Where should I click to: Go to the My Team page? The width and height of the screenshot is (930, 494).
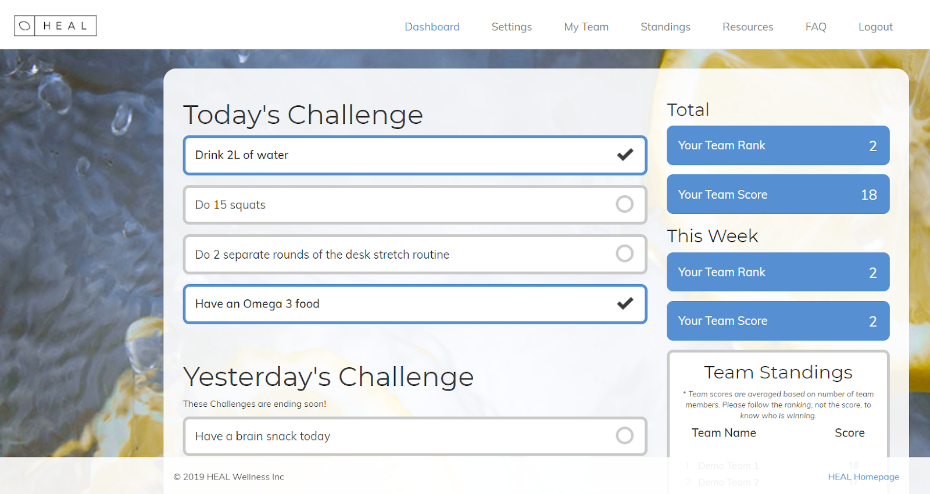coord(585,27)
